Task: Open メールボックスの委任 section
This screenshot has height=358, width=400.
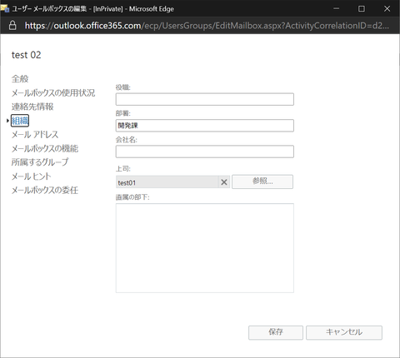Action: pyautogui.click(x=45, y=190)
